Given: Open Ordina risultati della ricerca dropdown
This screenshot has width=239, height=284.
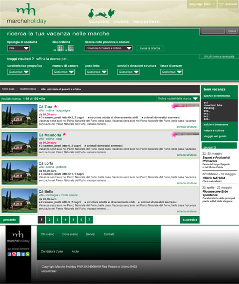Looking at the screenshot, I should [x=178, y=98].
